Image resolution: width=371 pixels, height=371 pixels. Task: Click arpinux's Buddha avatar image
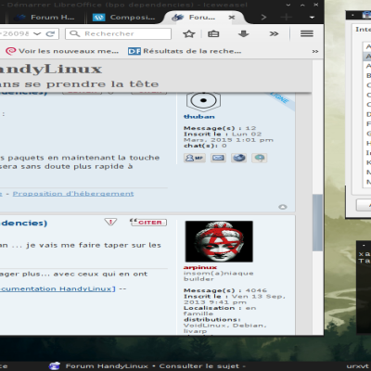coord(219,241)
